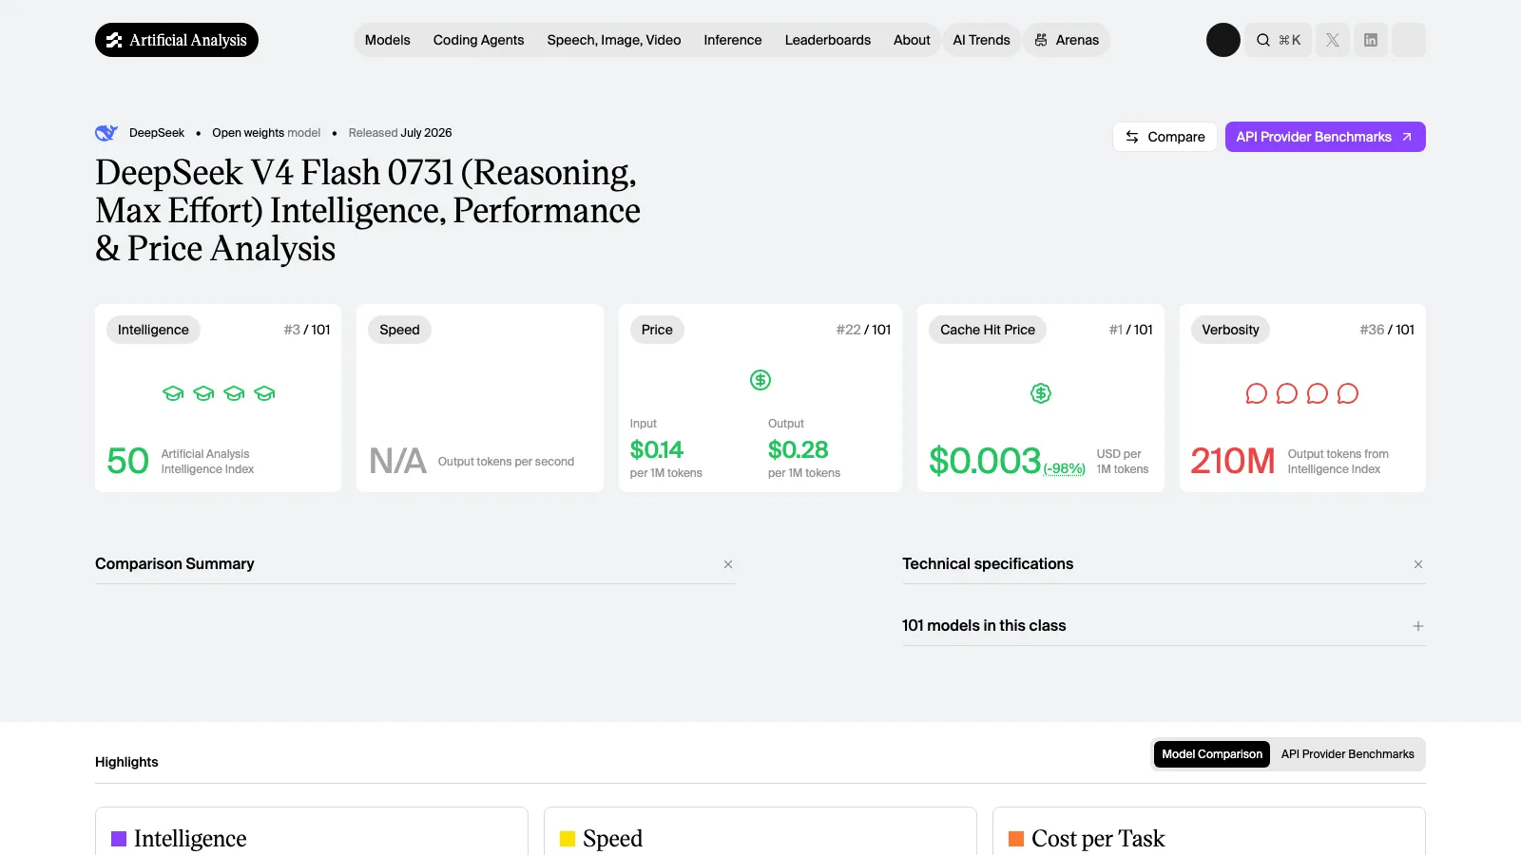
Task: Click the Verbosity pill label
Action: (1230, 330)
